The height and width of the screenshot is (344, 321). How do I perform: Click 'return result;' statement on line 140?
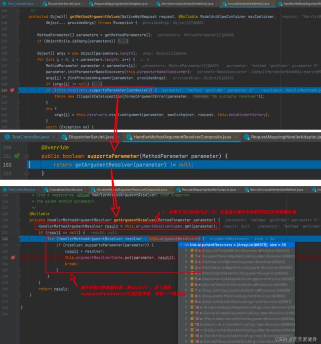[54, 289]
